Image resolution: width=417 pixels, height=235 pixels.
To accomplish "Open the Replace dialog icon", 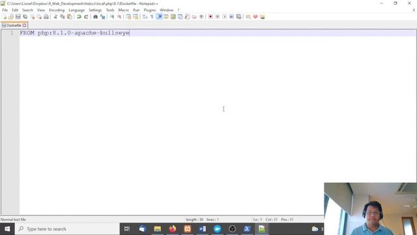I will [103, 17].
